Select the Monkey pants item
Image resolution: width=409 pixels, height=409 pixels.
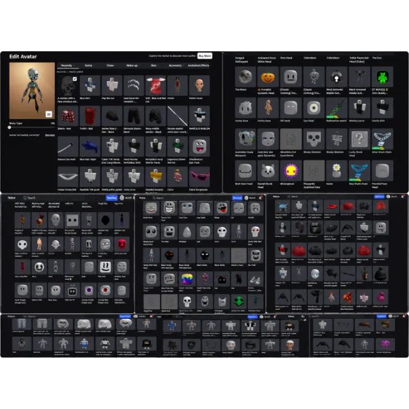359,108
